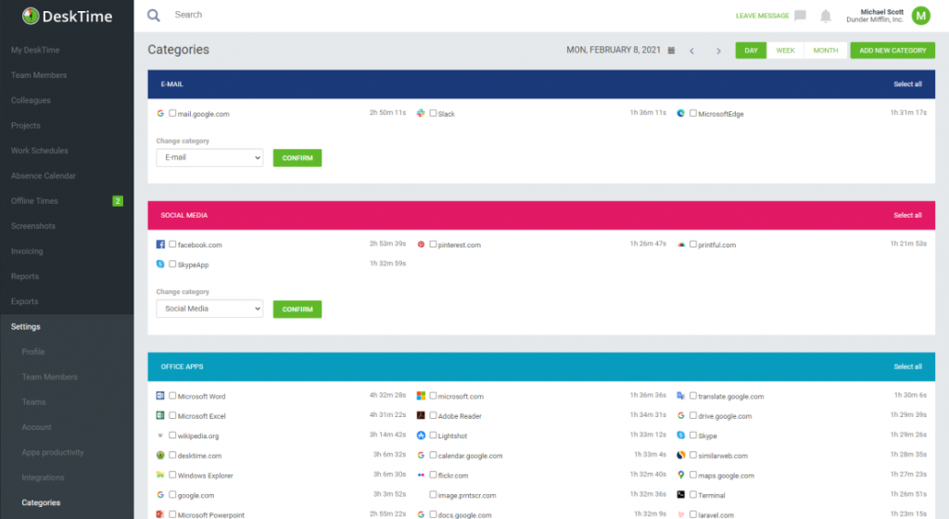The width and height of the screenshot is (949, 519).
Task: Click the SkypeApp icon
Action: click(160, 264)
